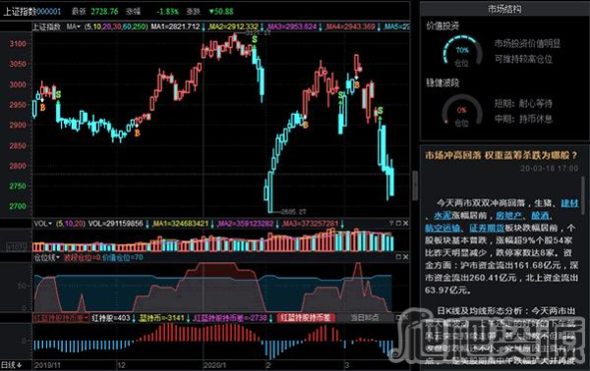Click the 上证指数 000001 title
The height and width of the screenshot is (371, 590).
[32, 12]
